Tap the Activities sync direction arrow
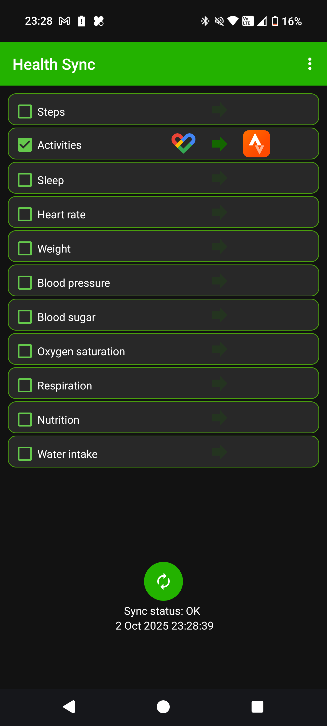 [x=219, y=144]
